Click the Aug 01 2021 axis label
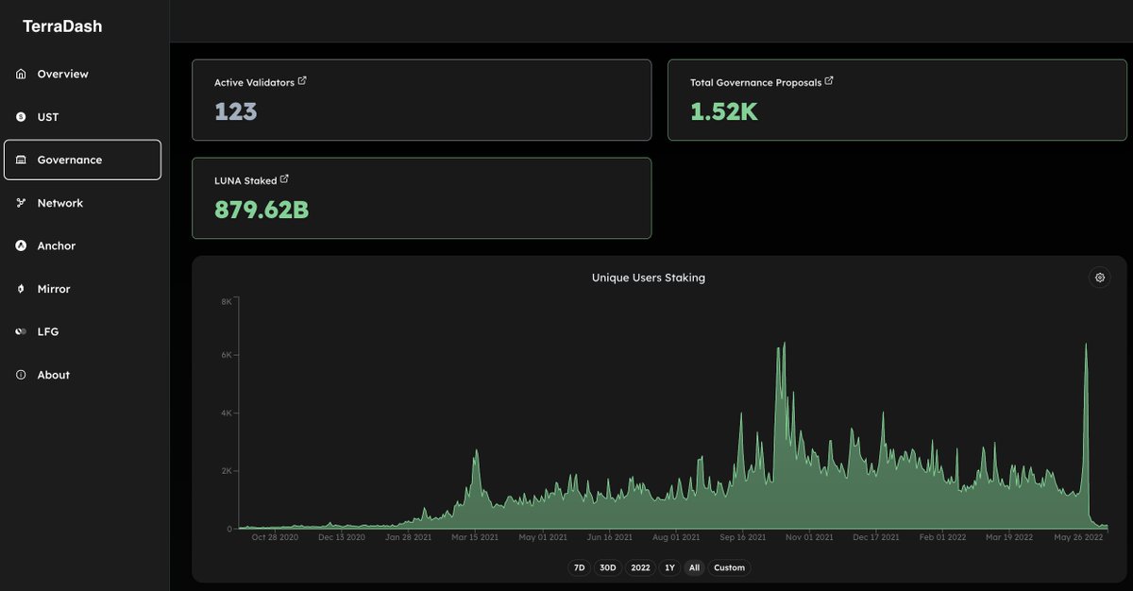Image resolution: width=1133 pixels, height=591 pixels. pos(676,537)
